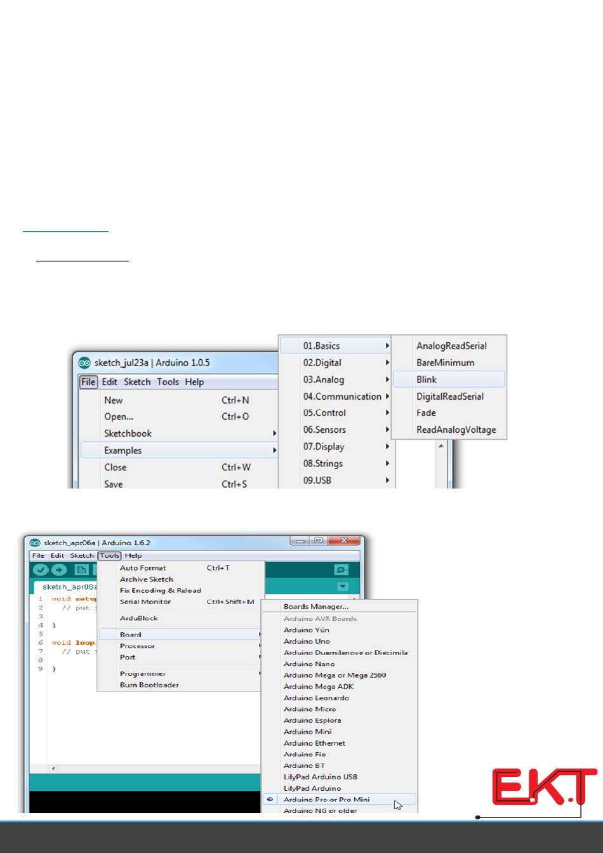Click Boards Manager... entry
Viewport: 603px width, 853px height.
[316, 607]
